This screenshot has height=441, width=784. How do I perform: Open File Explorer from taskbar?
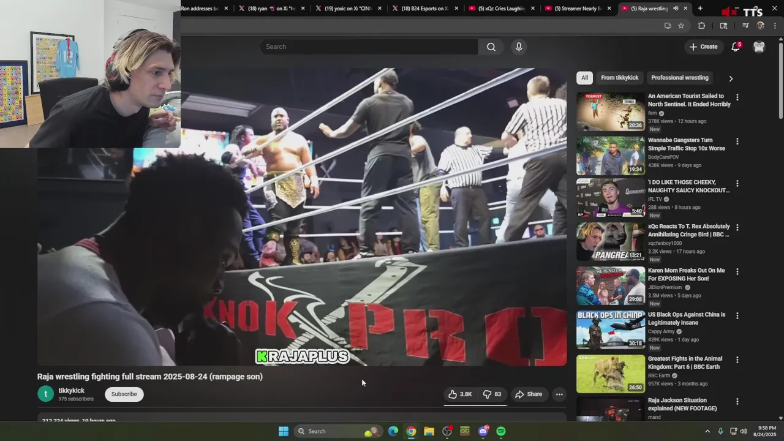tap(429, 431)
